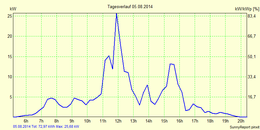Click the '13h' time axis label
The height and width of the screenshot is (130, 260).
[x=134, y=121]
